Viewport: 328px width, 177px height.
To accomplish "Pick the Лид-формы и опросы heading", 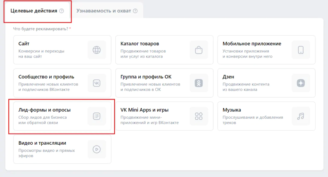I will pyautogui.click(x=44, y=110).
